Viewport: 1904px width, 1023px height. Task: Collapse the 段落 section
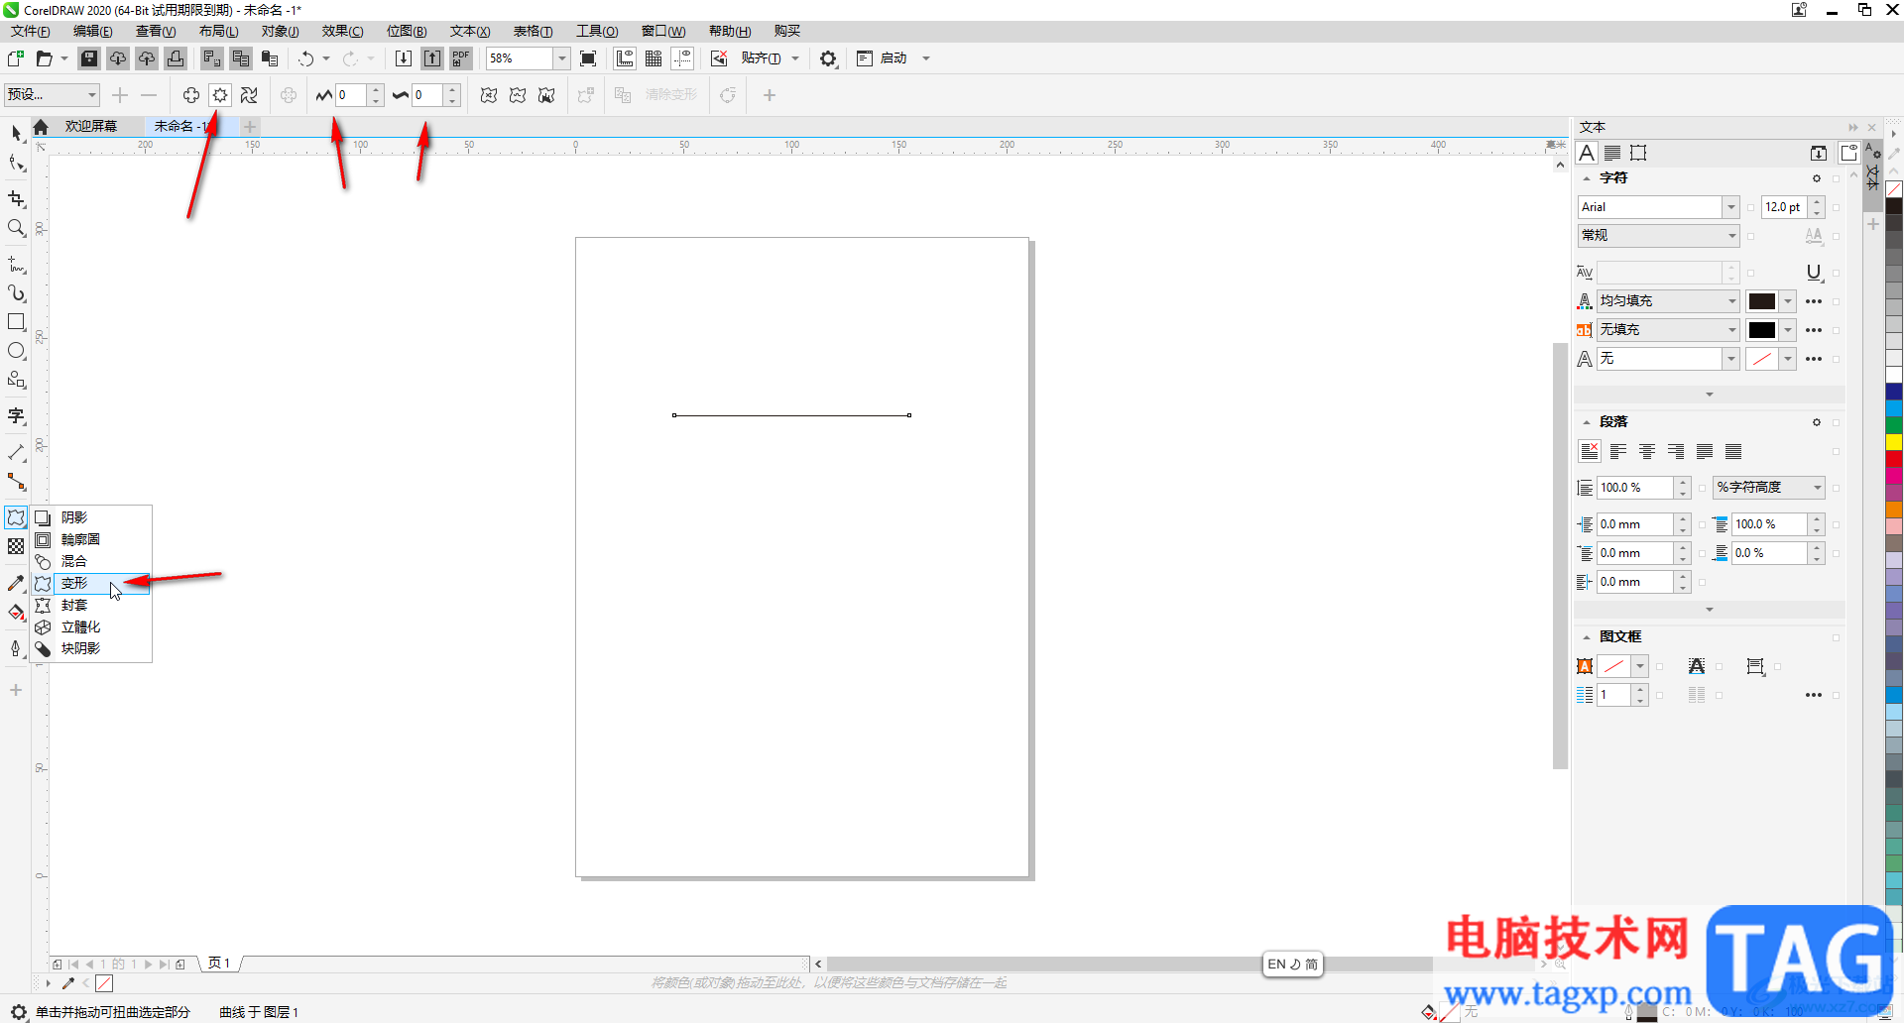pyautogui.click(x=1587, y=422)
